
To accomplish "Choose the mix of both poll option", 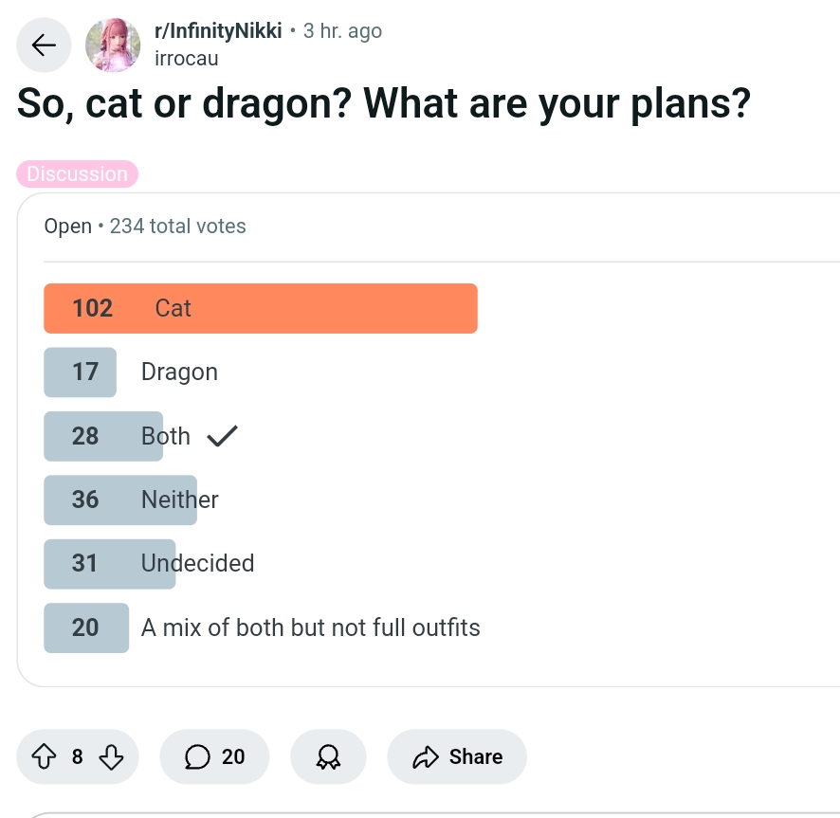I will 310,627.
